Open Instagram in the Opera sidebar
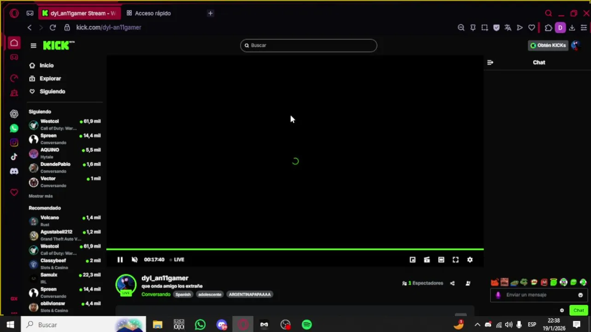Screen dimensions: 591x332 tap(14, 142)
